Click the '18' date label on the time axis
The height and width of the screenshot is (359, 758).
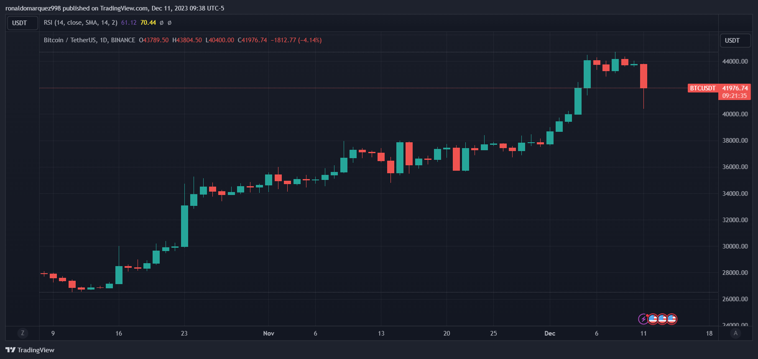(709, 333)
